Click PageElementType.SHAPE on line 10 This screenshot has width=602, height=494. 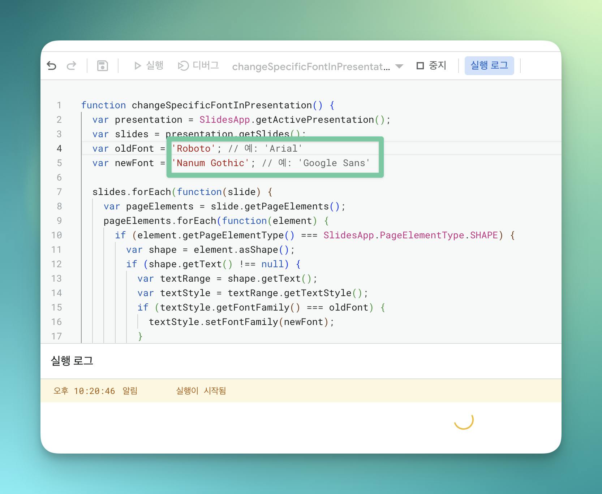pos(439,235)
